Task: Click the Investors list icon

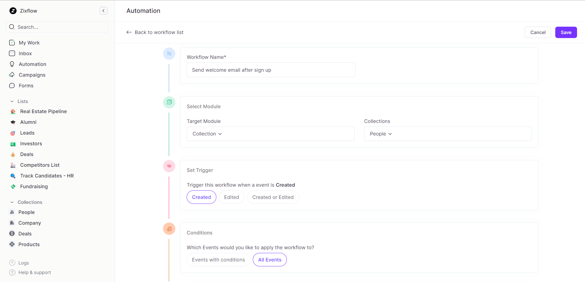Action: (13, 143)
